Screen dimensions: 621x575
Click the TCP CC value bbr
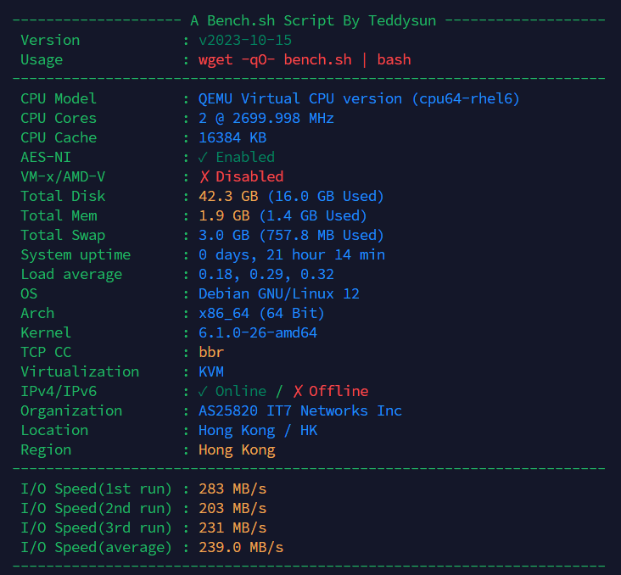(x=211, y=352)
